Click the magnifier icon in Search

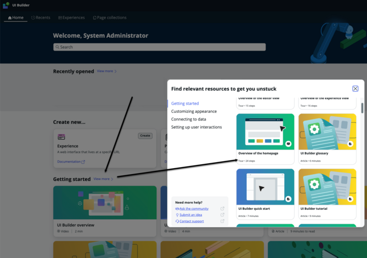pyautogui.click(x=58, y=47)
